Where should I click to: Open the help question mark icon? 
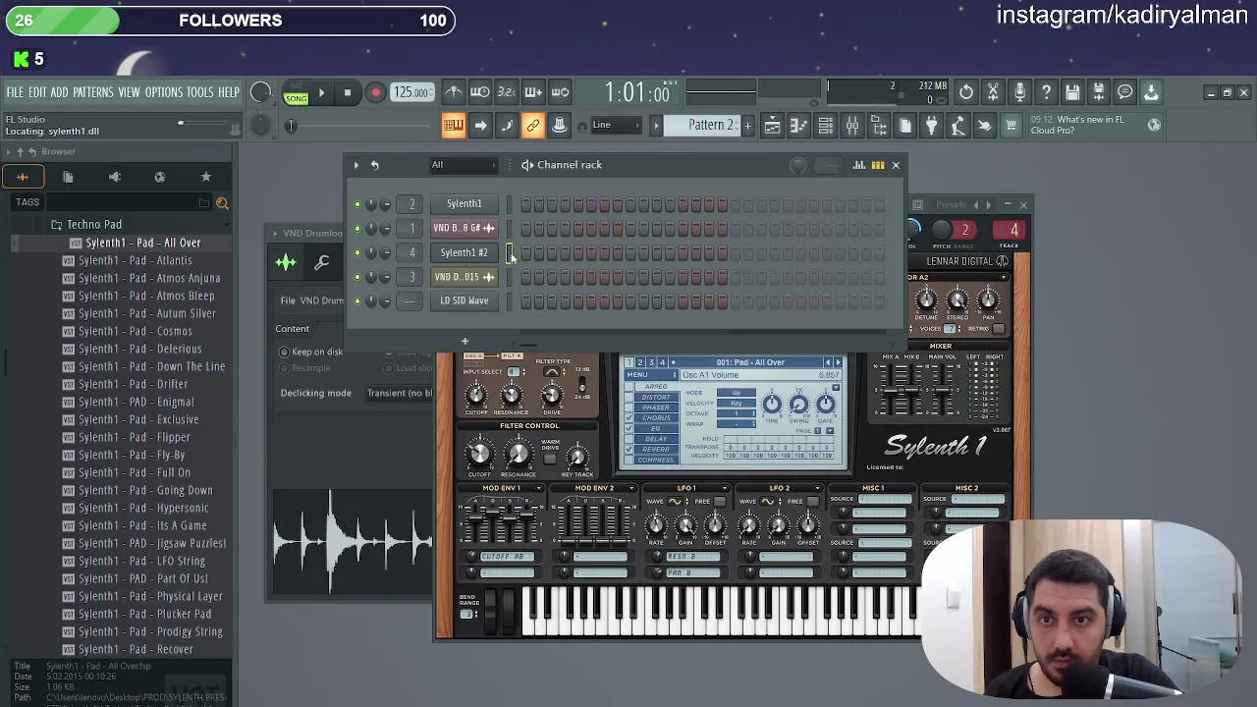pos(1046,92)
